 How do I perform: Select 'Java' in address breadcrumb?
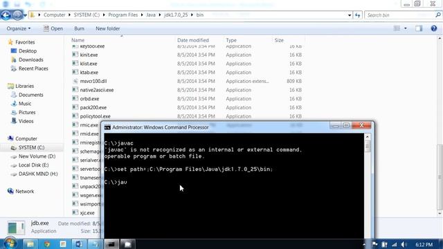pos(151,15)
